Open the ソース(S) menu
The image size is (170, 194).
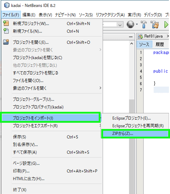pyautogui.click(x=86, y=15)
